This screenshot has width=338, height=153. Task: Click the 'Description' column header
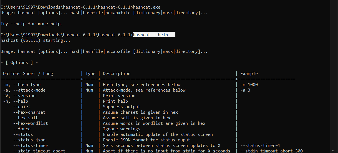117,74
